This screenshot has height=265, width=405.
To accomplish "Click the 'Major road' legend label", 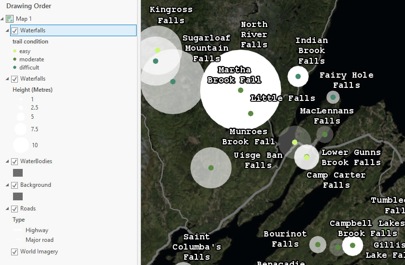I will tap(40, 240).
